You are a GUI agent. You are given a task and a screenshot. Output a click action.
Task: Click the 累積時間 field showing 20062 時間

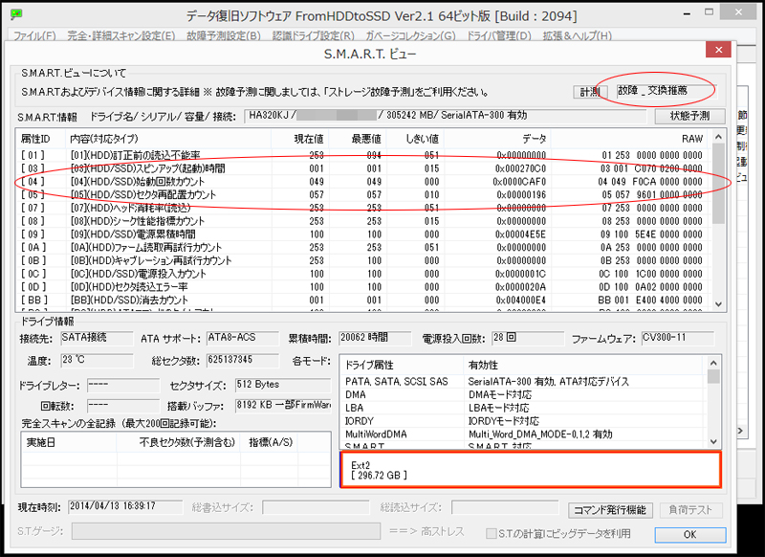(375, 338)
